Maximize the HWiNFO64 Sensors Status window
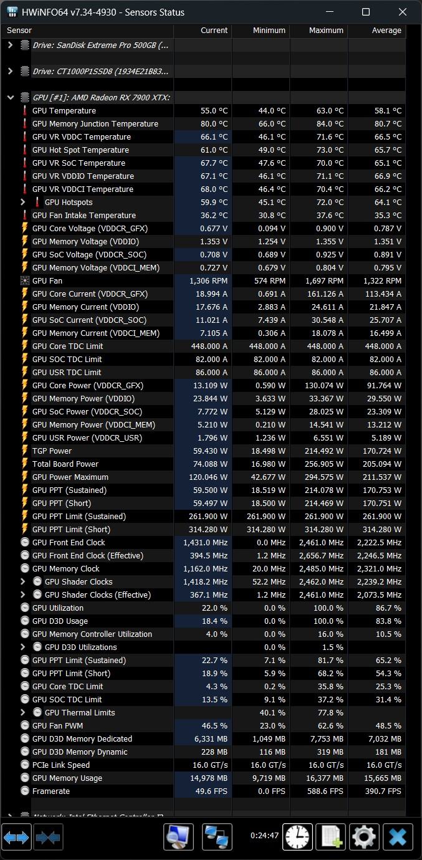The width and height of the screenshot is (422, 860). pos(366,12)
